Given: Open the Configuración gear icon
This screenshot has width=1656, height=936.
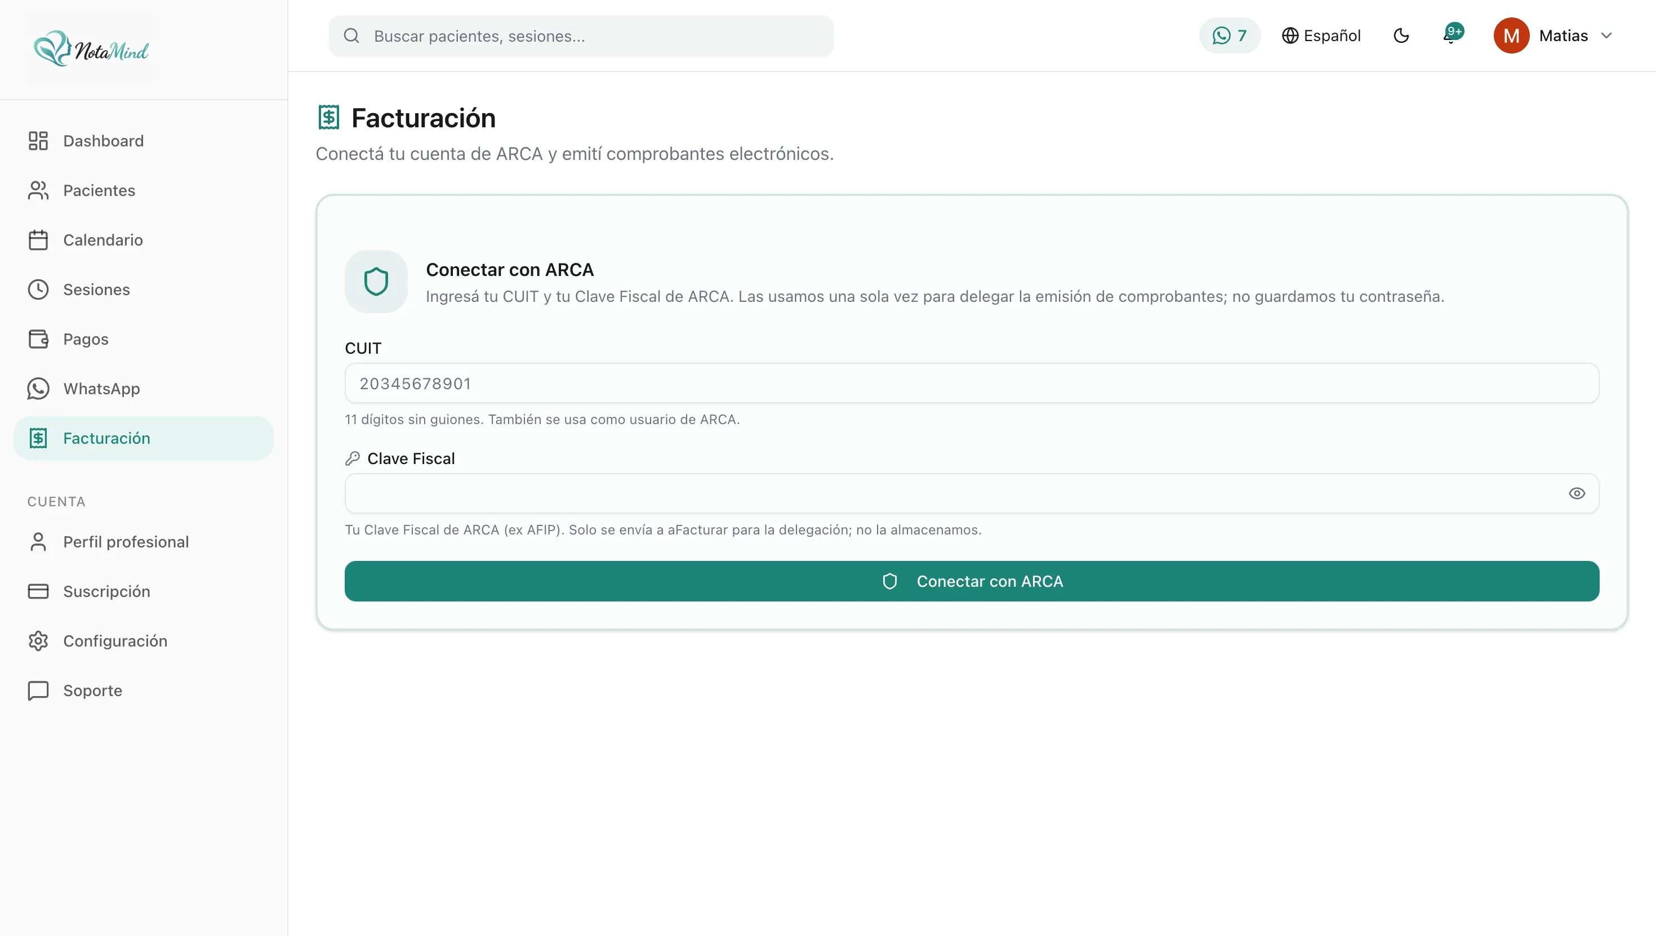Looking at the screenshot, I should [x=38, y=640].
